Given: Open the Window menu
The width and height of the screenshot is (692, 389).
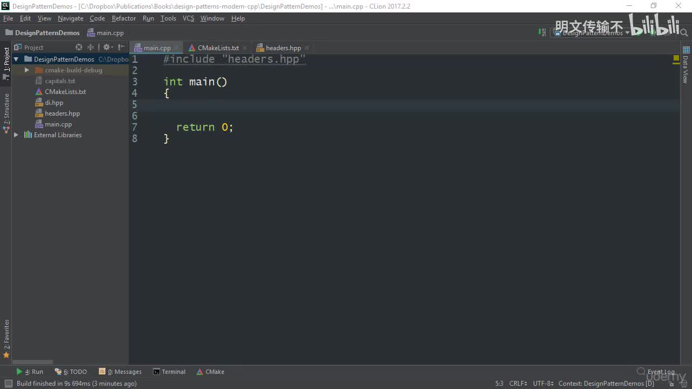Looking at the screenshot, I should [x=212, y=18].
